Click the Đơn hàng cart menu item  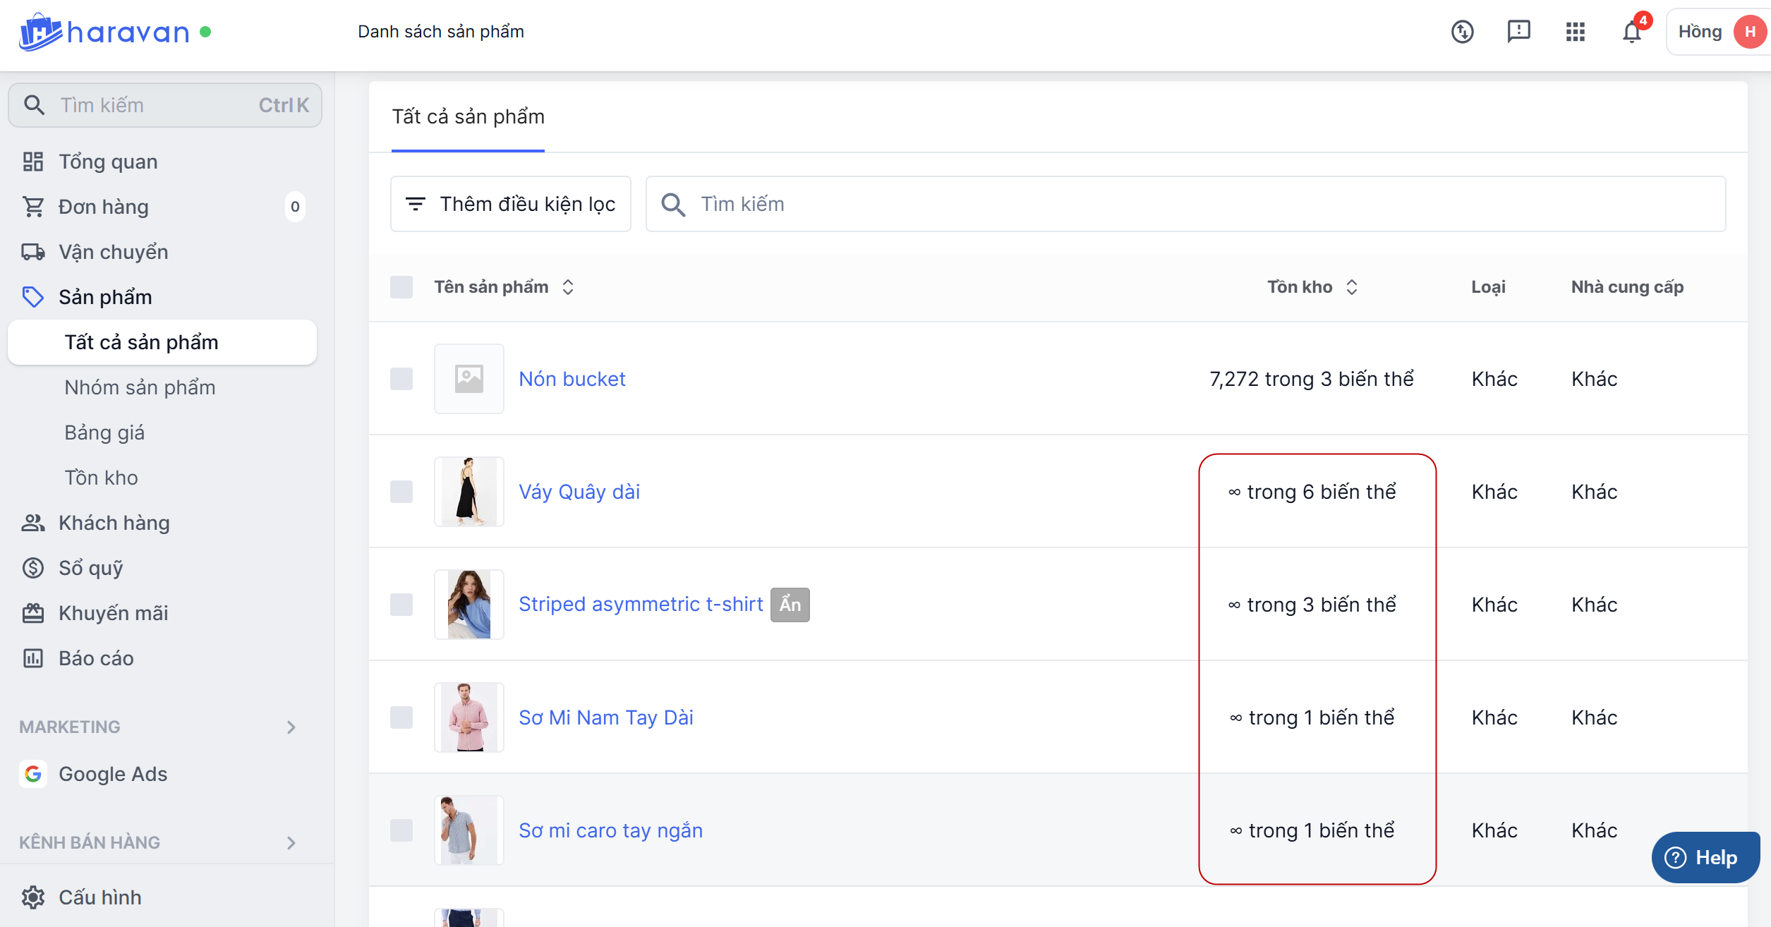pos(103,207)
